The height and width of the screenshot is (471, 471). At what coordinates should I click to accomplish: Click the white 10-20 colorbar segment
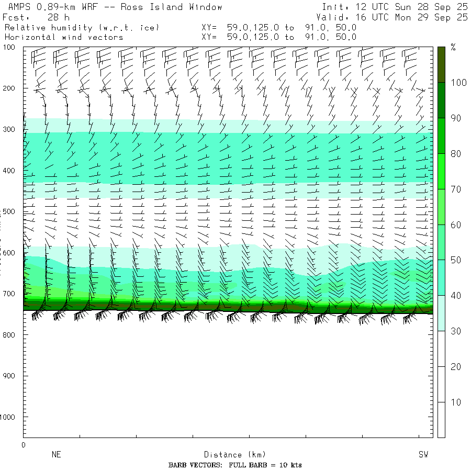pos(441,384)
